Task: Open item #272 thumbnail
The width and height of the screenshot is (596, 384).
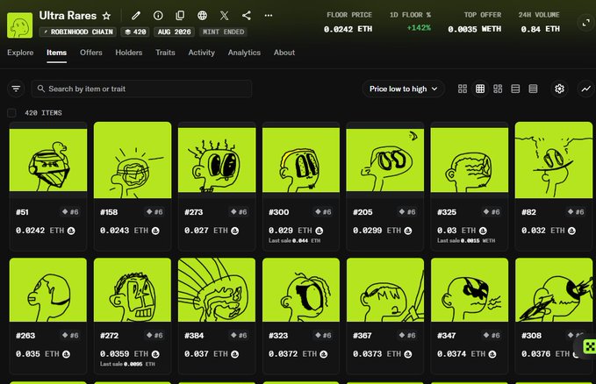Action: [x=133, y=290]
